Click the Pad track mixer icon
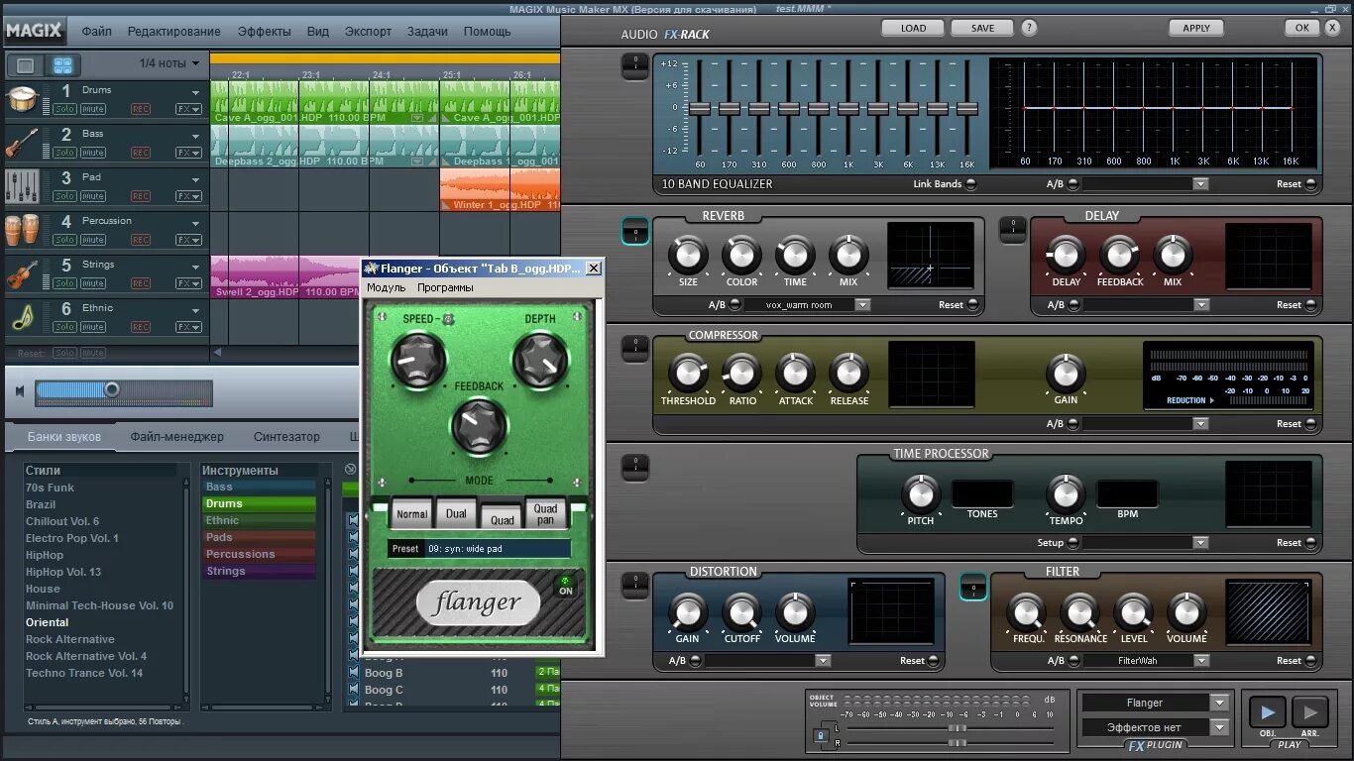Image resolution: width=1354 pixels, height=761 pixels. click(x=22, y=186)
